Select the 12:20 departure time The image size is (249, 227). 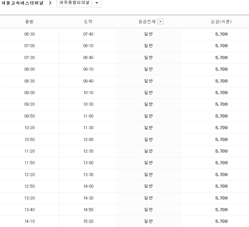coord(29,174)
